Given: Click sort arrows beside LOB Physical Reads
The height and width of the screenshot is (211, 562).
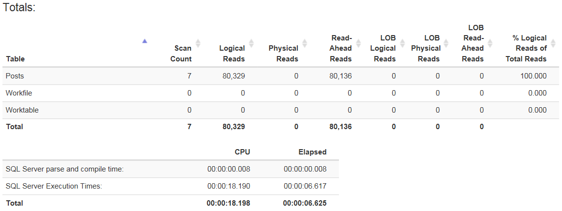Looking at the screenshot, I should [x=447, y=43].
